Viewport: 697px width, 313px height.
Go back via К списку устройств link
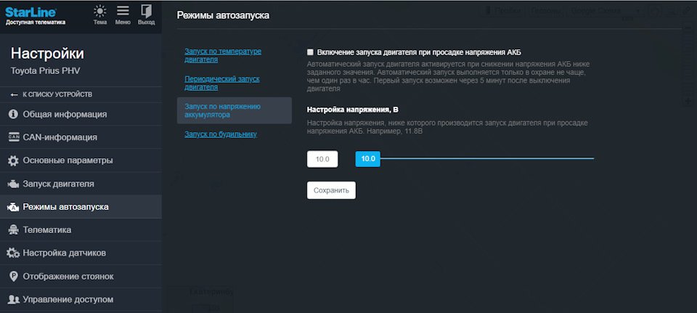57,94
